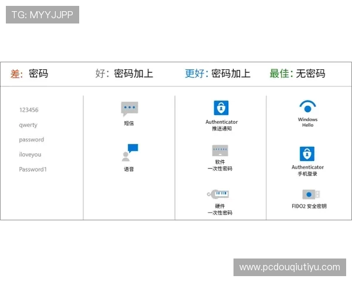Click the '差: 密码' heading

(x=29, y=74)
